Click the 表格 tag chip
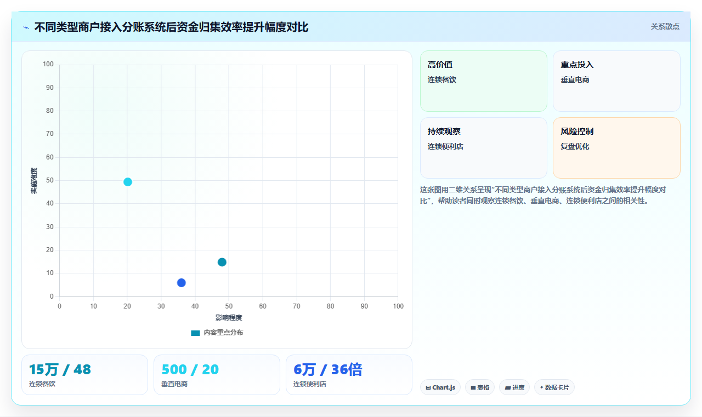702x417 pixels. click(x=479, y=387)
